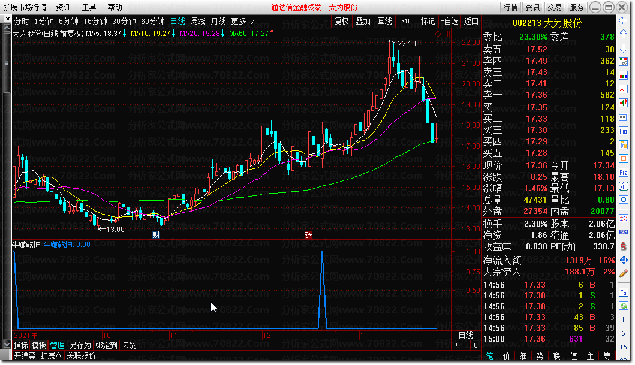Select the 1-minute period in sidebar

point(623,319)
